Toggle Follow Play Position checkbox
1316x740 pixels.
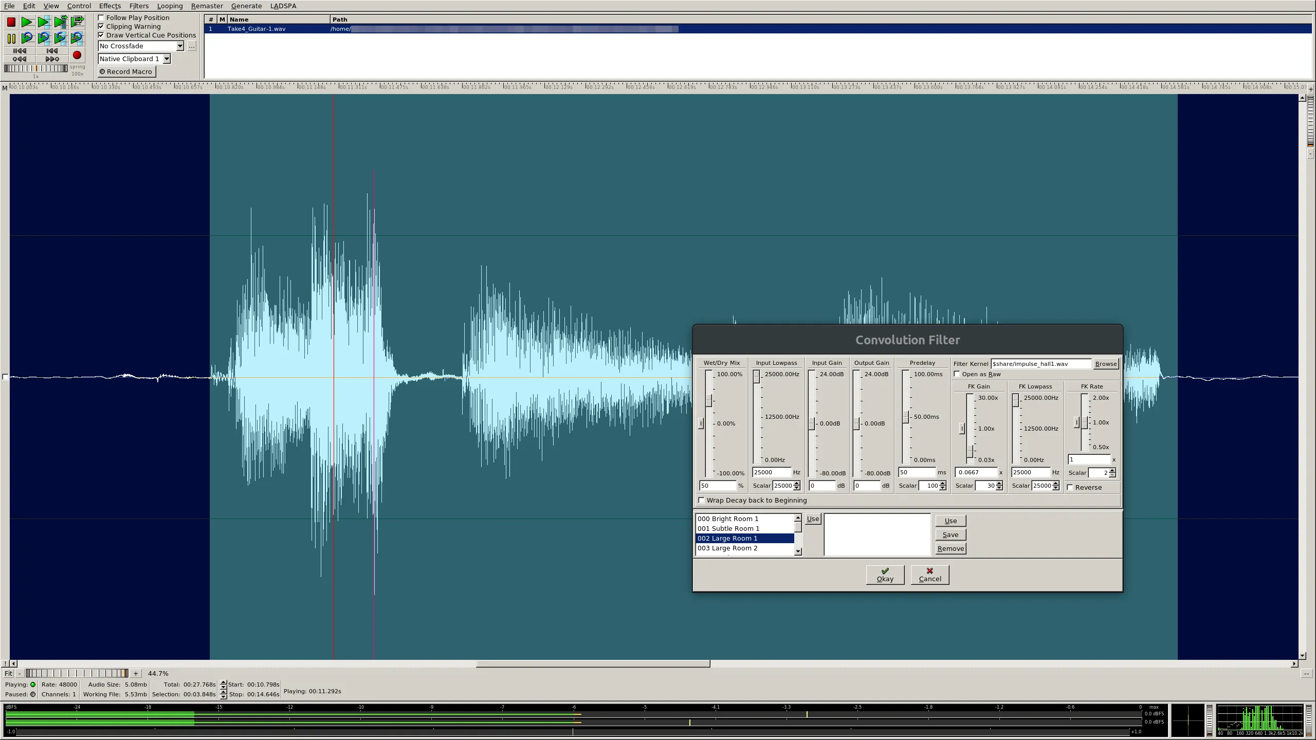click(x=100, y=17)
